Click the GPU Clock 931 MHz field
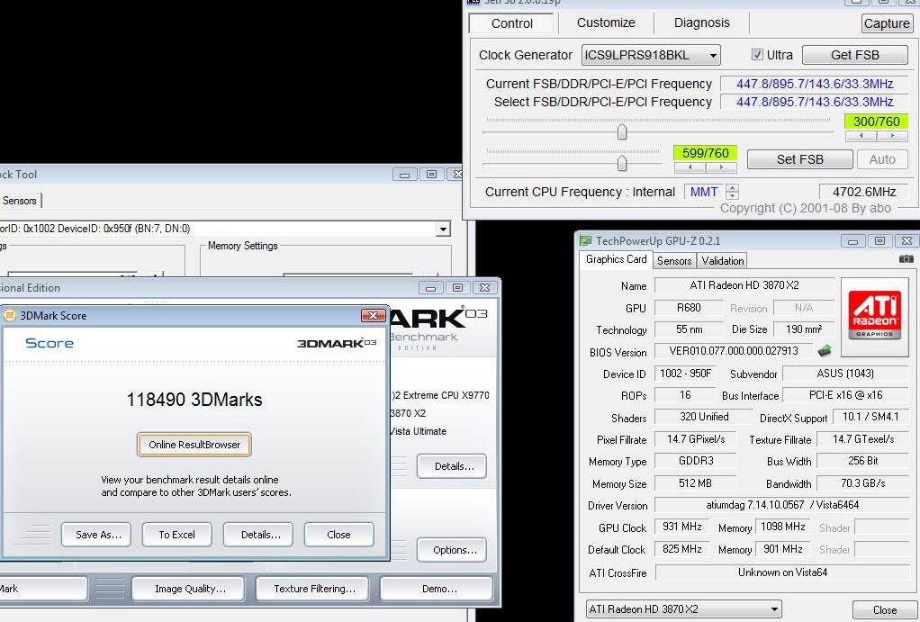 (x=681, y=527)
